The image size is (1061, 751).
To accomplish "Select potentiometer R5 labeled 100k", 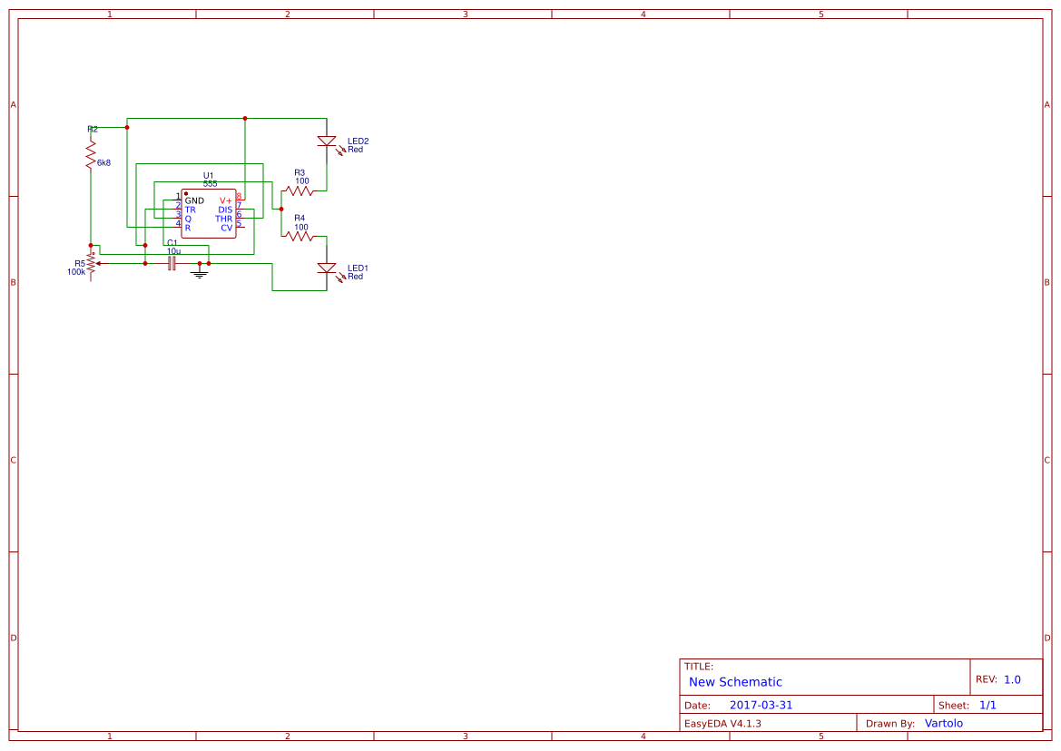I will [90, 263].
